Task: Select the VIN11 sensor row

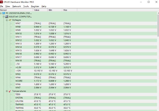Action: tap(86, 37)
